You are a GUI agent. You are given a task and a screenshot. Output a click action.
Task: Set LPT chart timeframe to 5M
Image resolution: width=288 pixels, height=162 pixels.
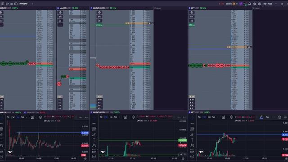pos(214,117)
